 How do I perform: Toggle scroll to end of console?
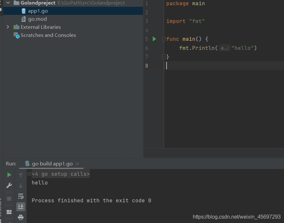21,207
